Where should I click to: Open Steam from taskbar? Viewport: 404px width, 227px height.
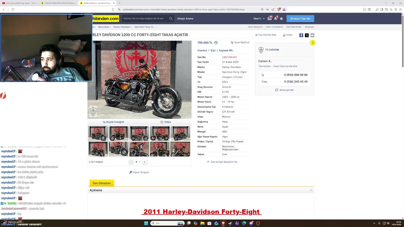pyautogui.click(x=230, y=223)
